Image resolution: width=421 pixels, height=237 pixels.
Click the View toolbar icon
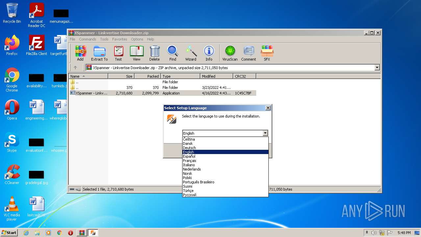pos(136,53)
